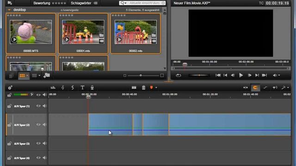Screen dimensions: 296x166
Task: Click the player scrubber handle
Action: click(x=185, y=65)
